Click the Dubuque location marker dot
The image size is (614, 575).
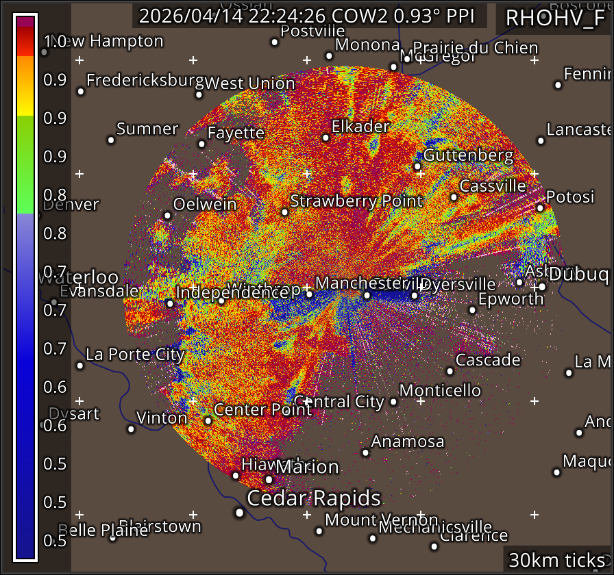pos(541,287)
